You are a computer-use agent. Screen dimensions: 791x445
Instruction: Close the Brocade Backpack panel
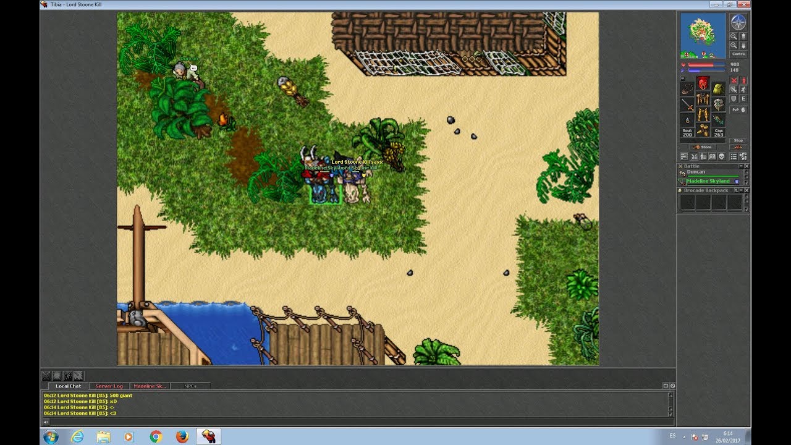[747, 190]
